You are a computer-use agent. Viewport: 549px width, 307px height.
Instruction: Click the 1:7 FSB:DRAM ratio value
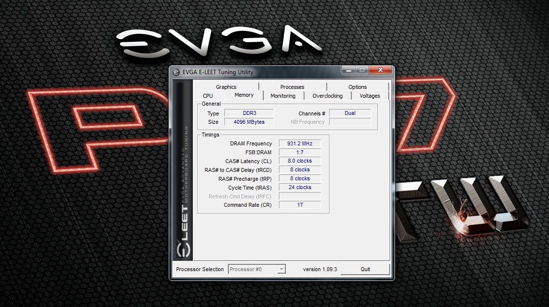click(300, 152)
